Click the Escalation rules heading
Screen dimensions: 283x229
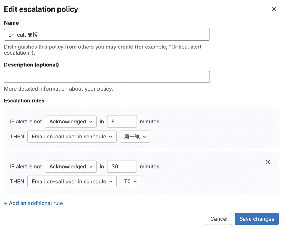[x=24, y=101]
